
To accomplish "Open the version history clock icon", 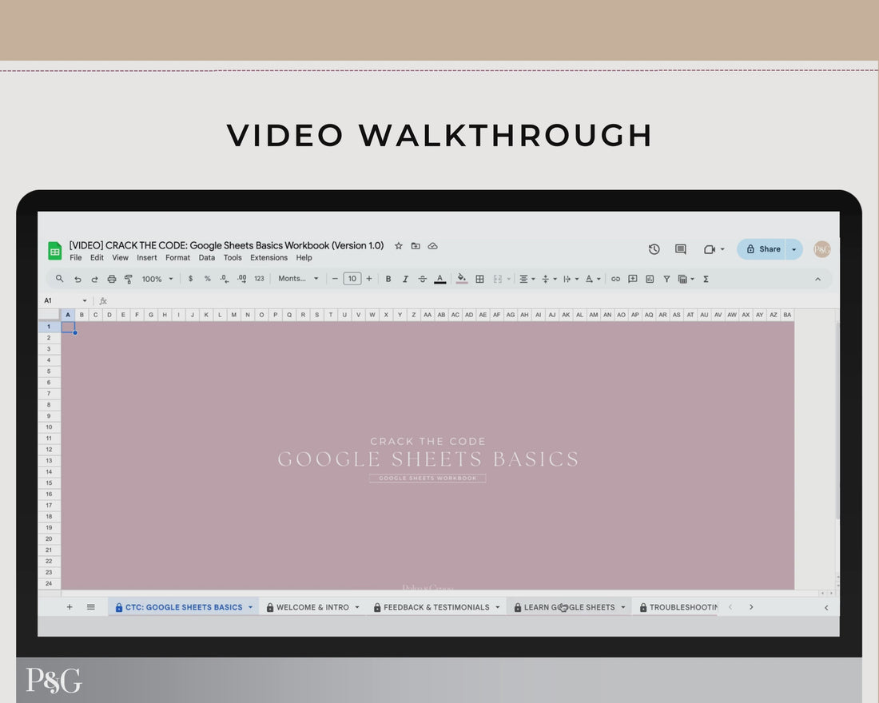I will pyautogui.click(x=654, y=249).
